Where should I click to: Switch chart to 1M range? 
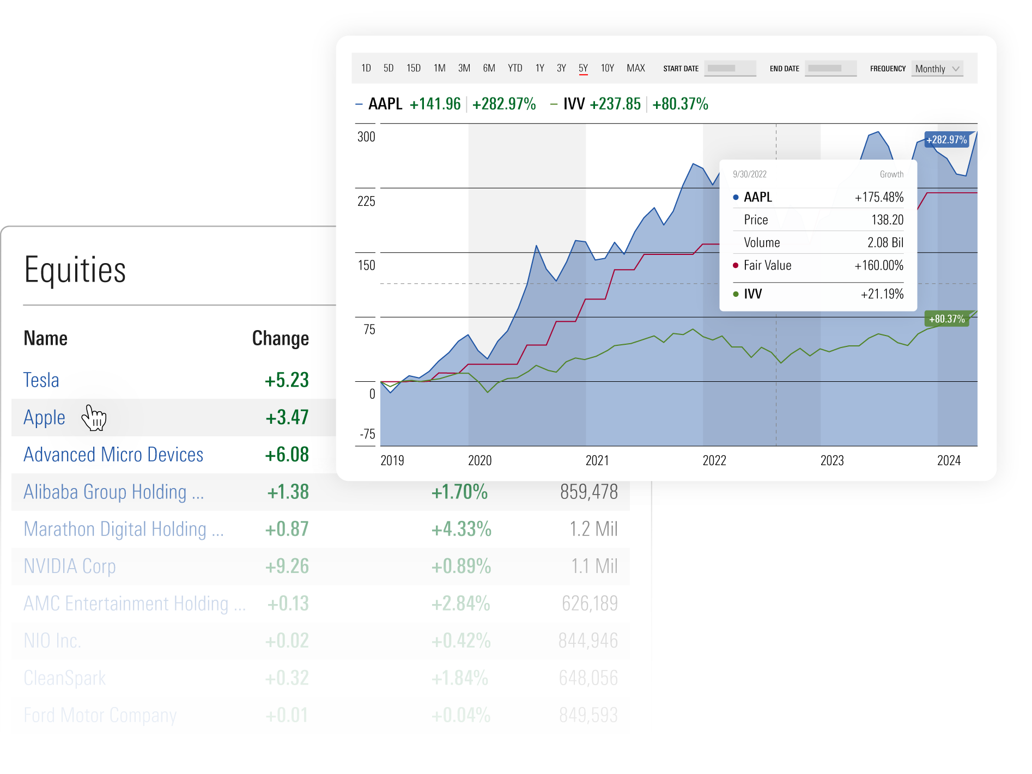click(439, 68)
